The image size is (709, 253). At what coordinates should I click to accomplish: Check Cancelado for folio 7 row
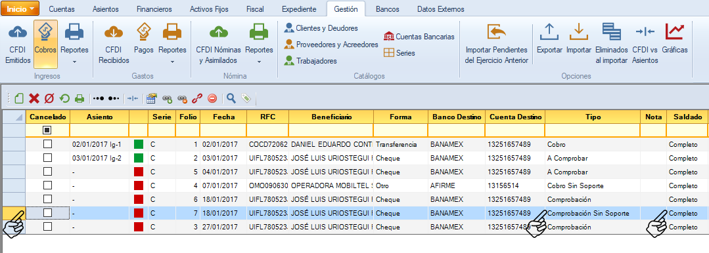coord(47,213)
